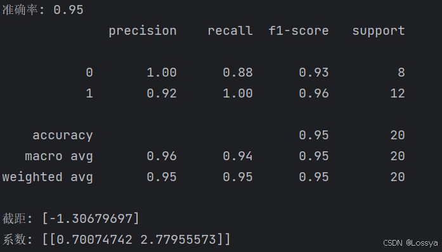Click the weighted avg row label
442x252 pixels.
click(x=48, y=177)
